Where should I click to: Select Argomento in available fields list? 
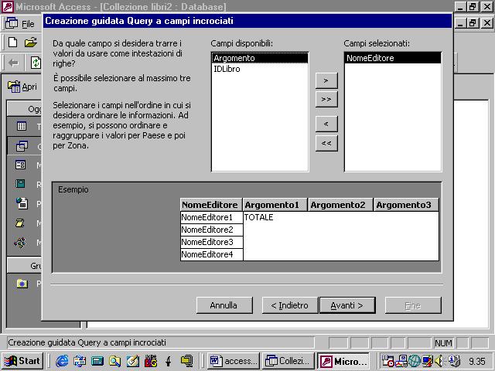pyautogui.click(x=234, y=58)
